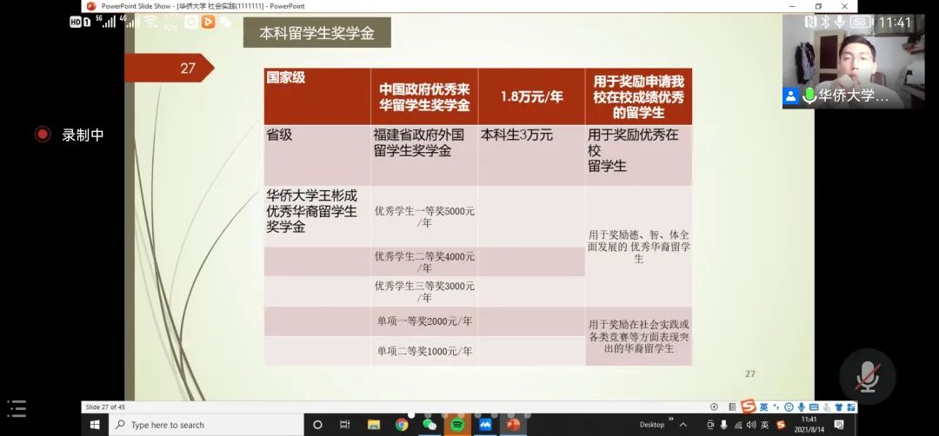Select 优秀学生一等奖5000元 cell
This screenshot has width=939, height=436.
424,216
